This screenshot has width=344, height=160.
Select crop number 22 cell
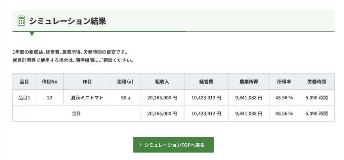tap(50, 97)
